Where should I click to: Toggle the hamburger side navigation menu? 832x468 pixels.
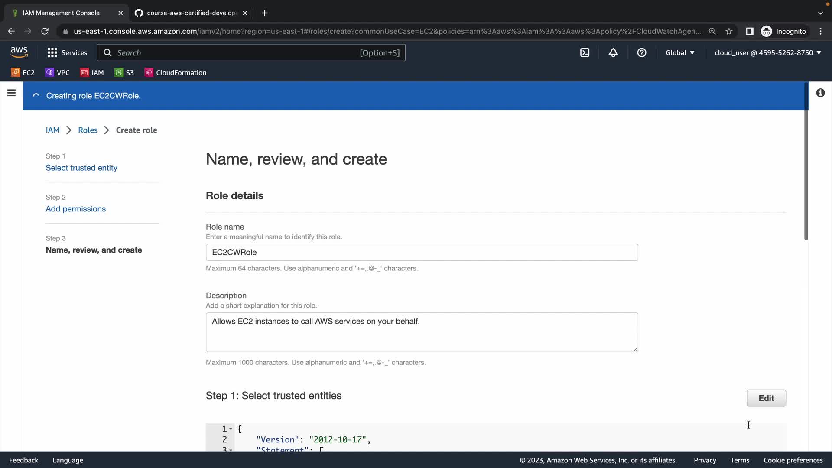(x=12, y=93)
